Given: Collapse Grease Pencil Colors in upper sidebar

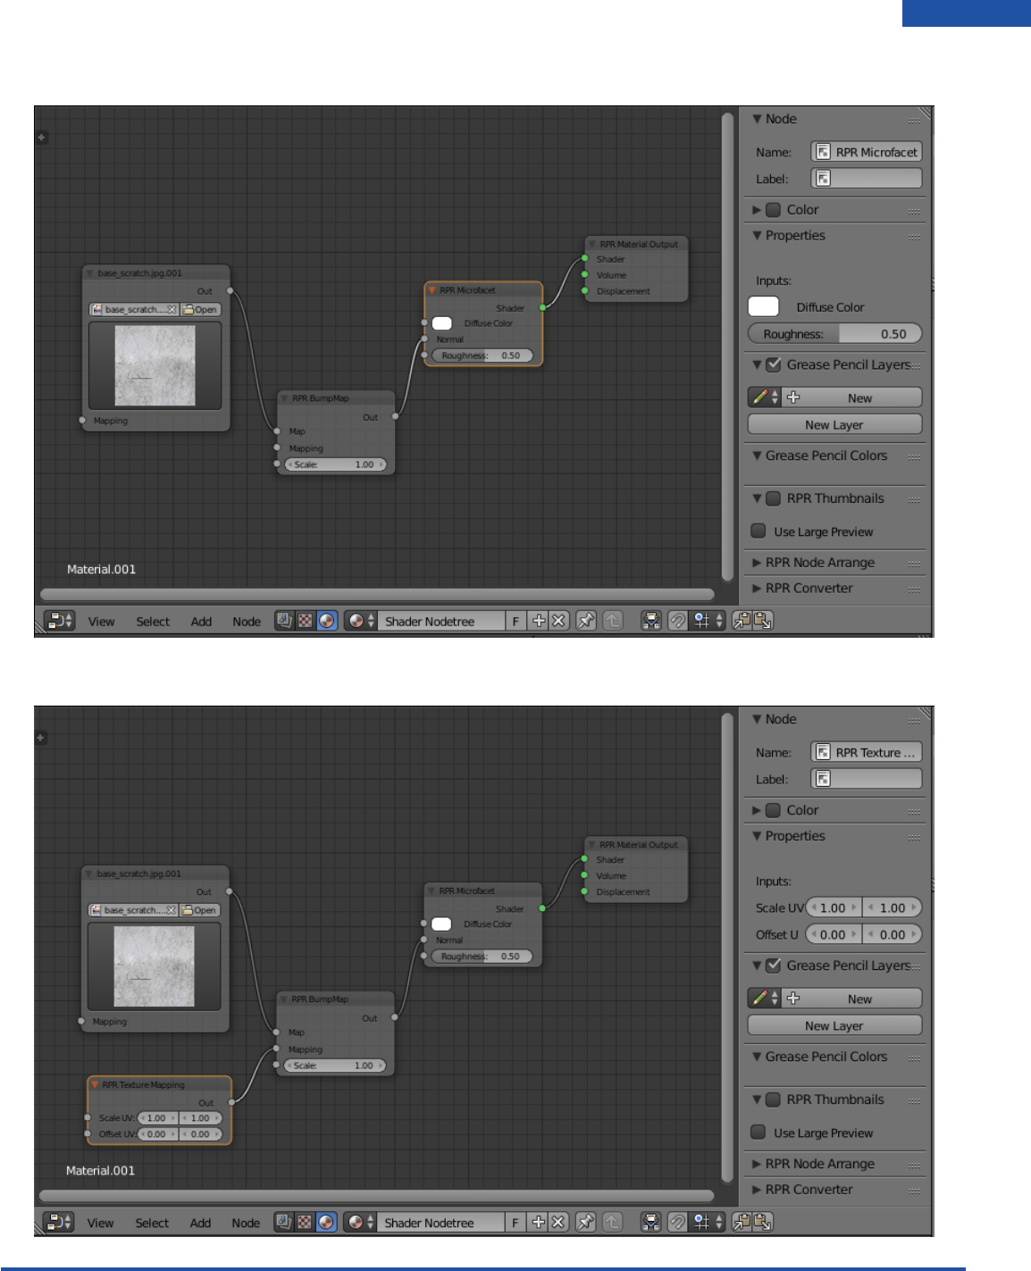Looking at the screenshot, I should (757, 456).
